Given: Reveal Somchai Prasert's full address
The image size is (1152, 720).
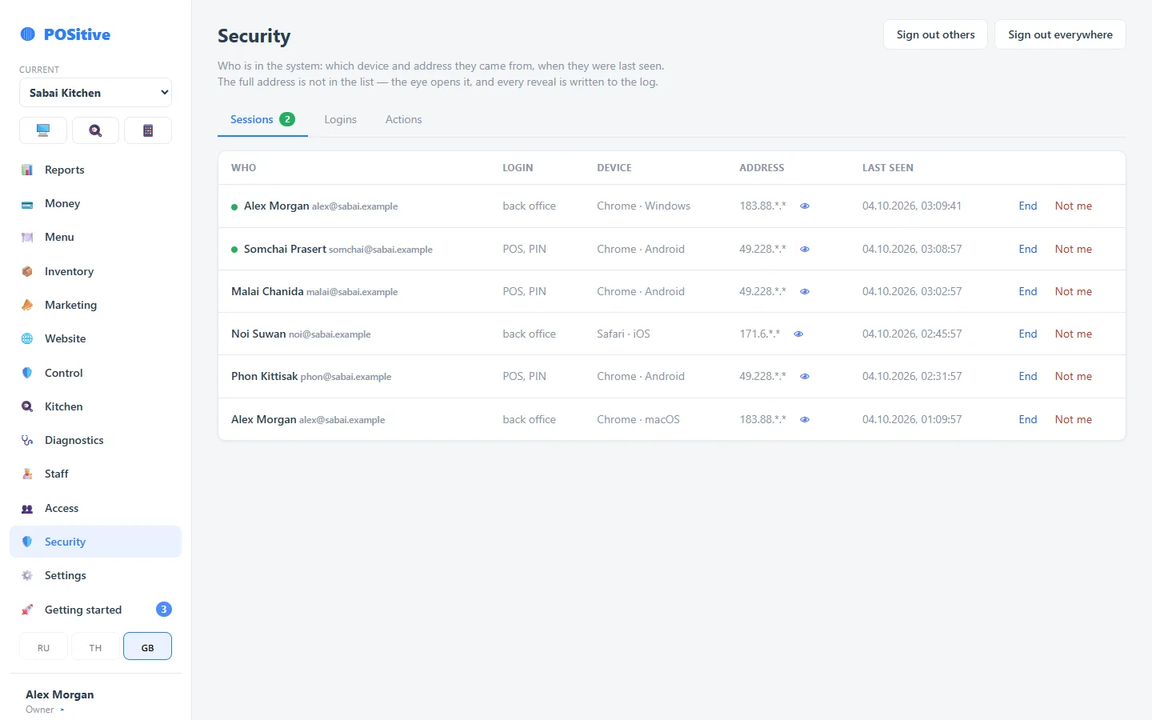Looking at the screenshot, I should click(x=805, y=249).
